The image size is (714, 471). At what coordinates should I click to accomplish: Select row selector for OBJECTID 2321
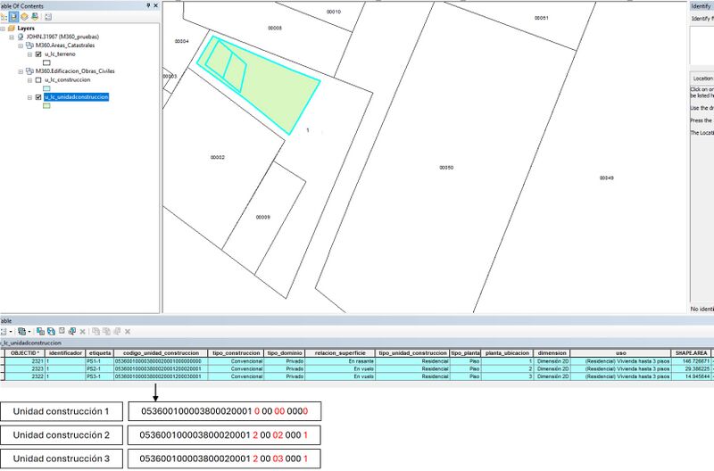tap(3, 361)
